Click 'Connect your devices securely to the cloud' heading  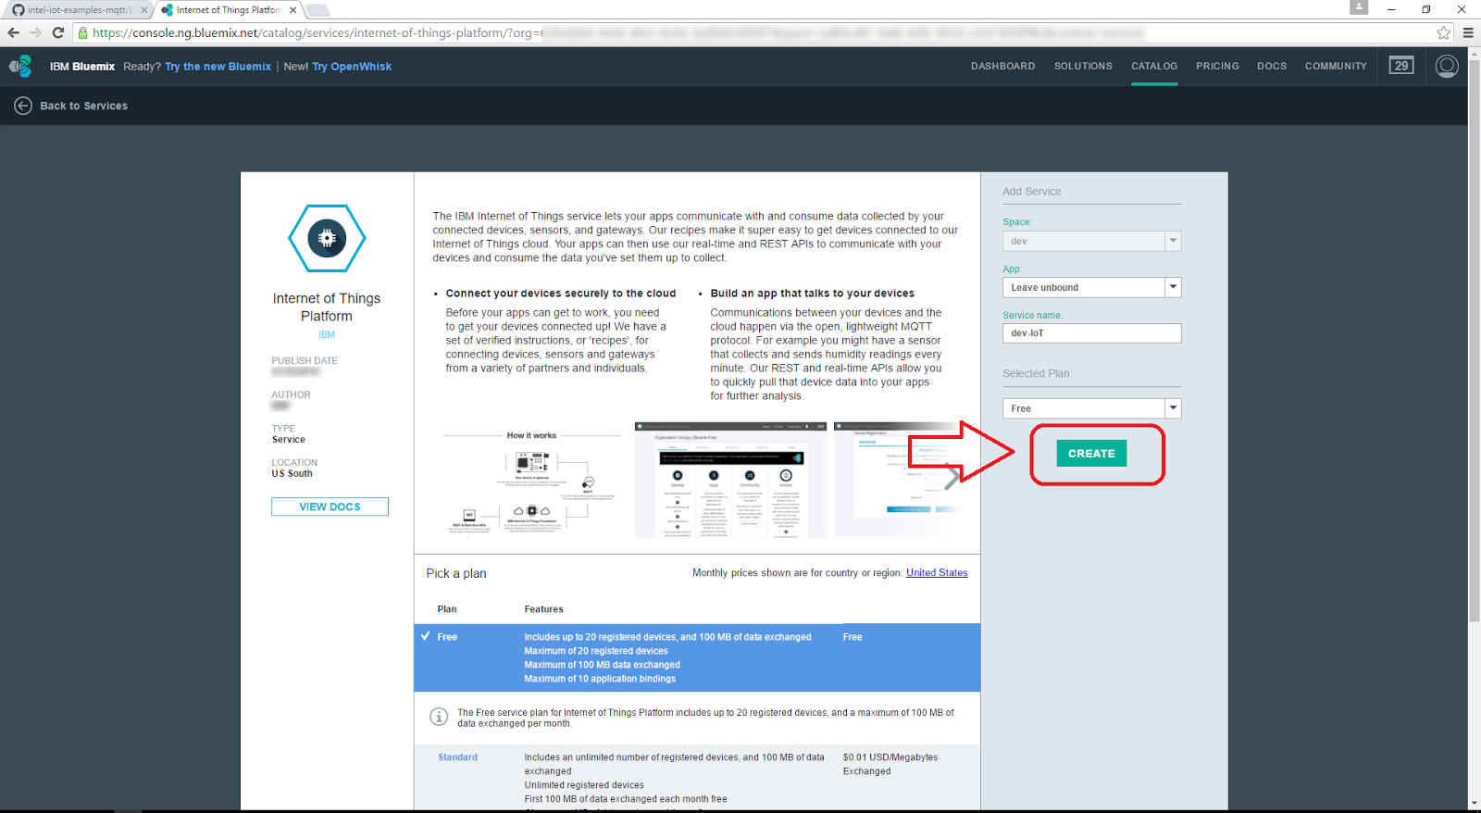tap(561, 294)
